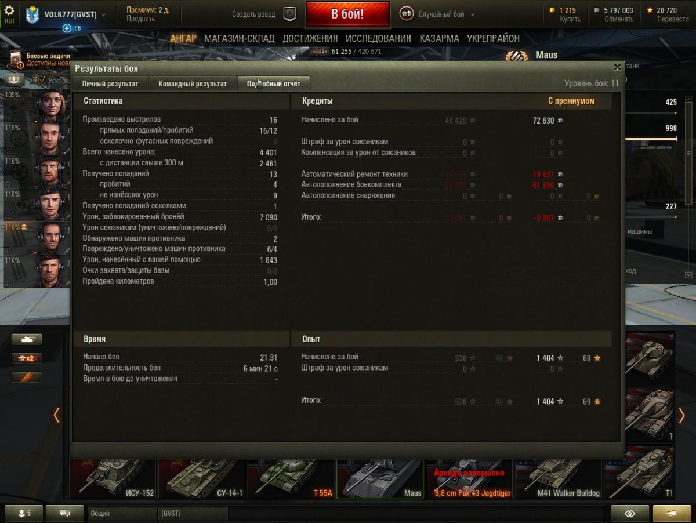
Task: Select the Подробный отчёт tab
Action: point(274,83)
